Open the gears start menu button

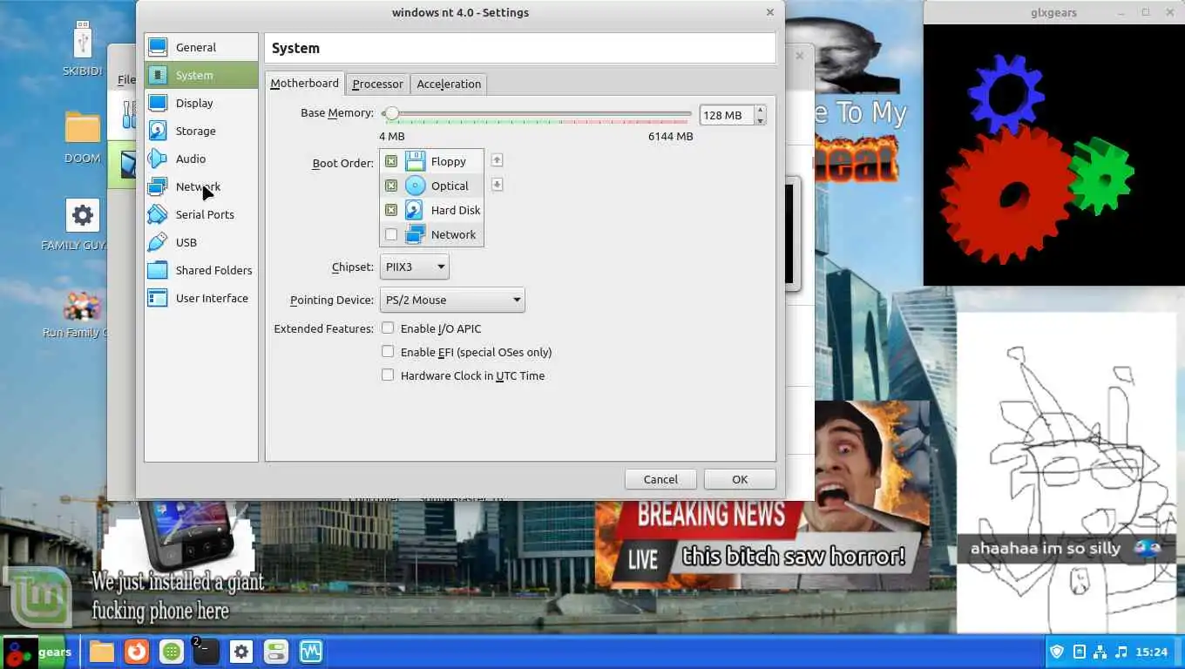37,652
